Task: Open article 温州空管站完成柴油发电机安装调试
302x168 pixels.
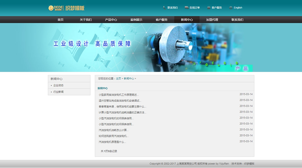Action: click(120, 100)
